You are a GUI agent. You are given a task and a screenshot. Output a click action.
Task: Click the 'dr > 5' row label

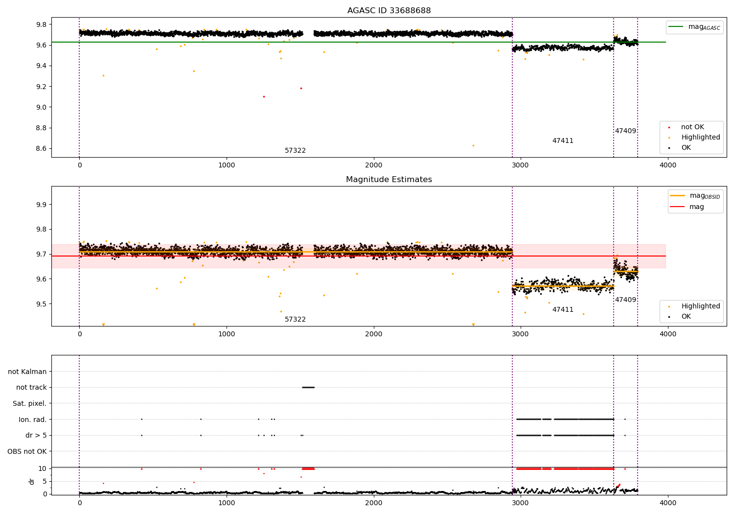36,436
